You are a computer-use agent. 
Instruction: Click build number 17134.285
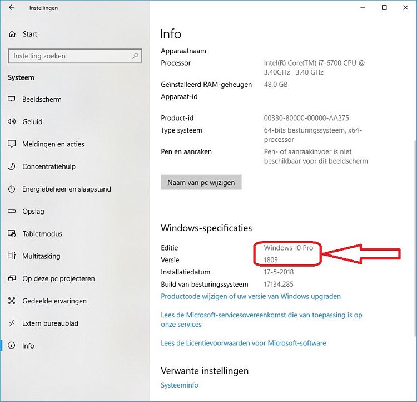(x=279, y=285)
